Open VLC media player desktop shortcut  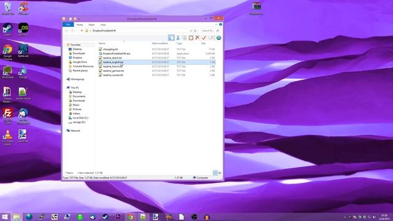(x=7, y=138)
